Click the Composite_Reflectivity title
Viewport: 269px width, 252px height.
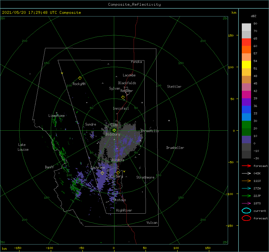click(134, 4)
